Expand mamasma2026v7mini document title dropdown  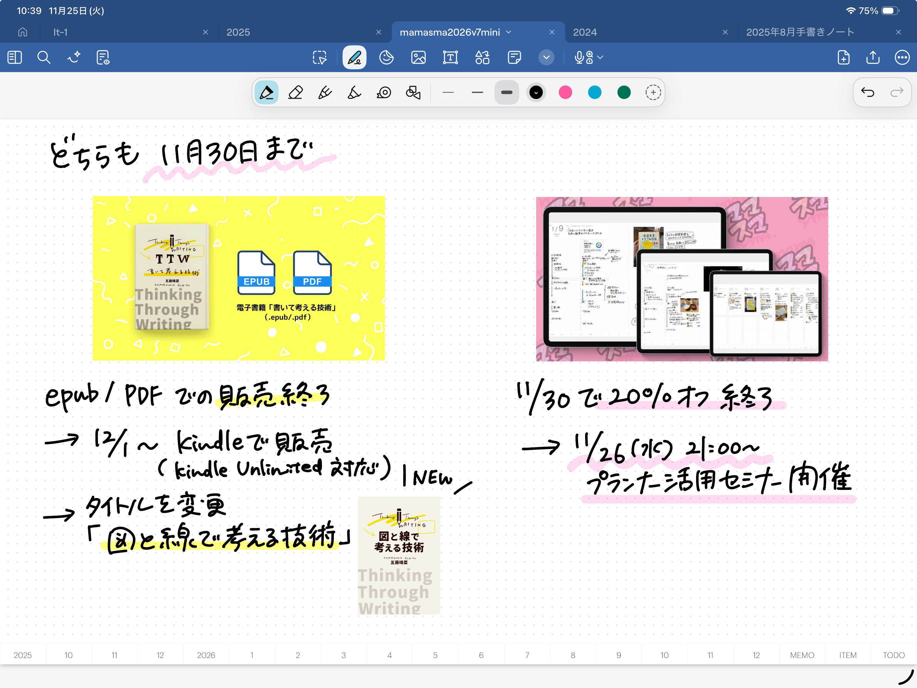(x=509, y=32)
